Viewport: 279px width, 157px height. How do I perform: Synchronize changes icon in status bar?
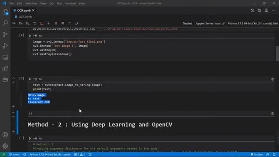point(25,154)
